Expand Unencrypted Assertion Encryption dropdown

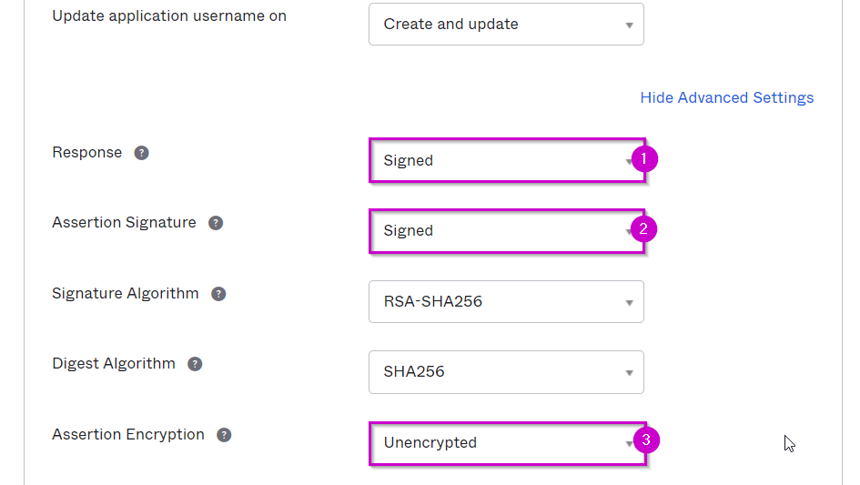pyautogui.click(x=506, y=443)
